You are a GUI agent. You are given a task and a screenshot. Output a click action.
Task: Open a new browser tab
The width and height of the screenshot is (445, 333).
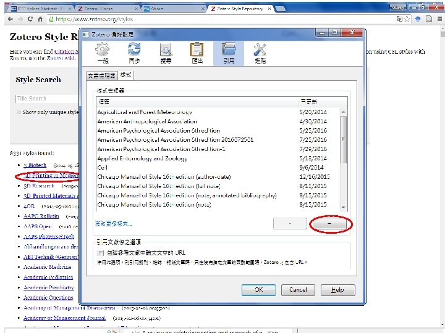pyautogui.click(x=281, y=9)
